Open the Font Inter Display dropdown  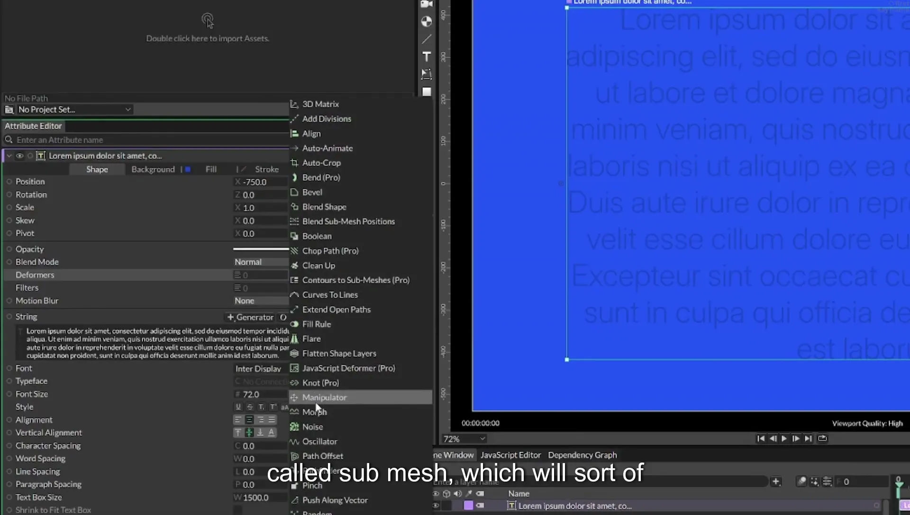pyautogui.click(x=261, y=369)
